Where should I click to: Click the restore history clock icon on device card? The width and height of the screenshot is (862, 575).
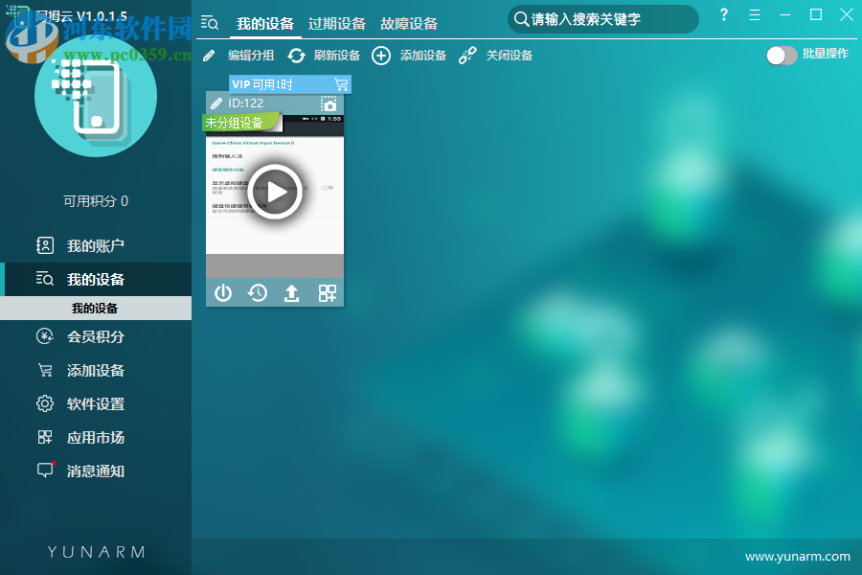point(258,292)
